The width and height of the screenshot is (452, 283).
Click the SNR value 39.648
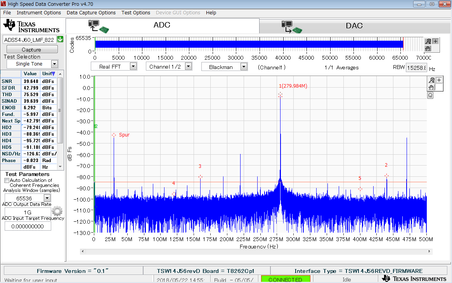click(31, 81)
